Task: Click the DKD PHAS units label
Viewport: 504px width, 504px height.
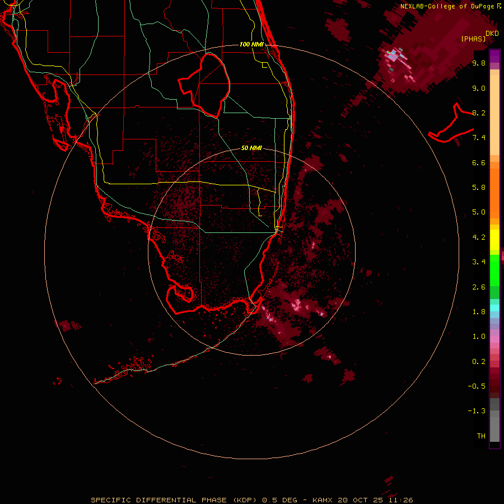Action: coord(479,36)
